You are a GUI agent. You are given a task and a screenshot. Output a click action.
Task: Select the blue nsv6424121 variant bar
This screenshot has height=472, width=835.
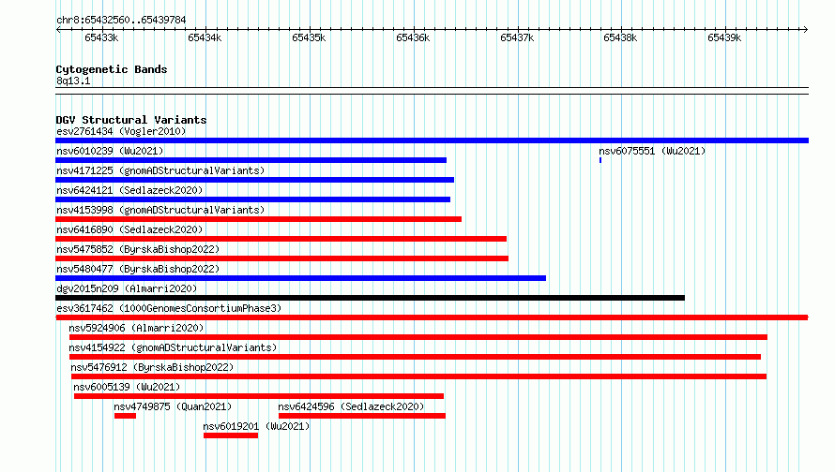[253, 199]
